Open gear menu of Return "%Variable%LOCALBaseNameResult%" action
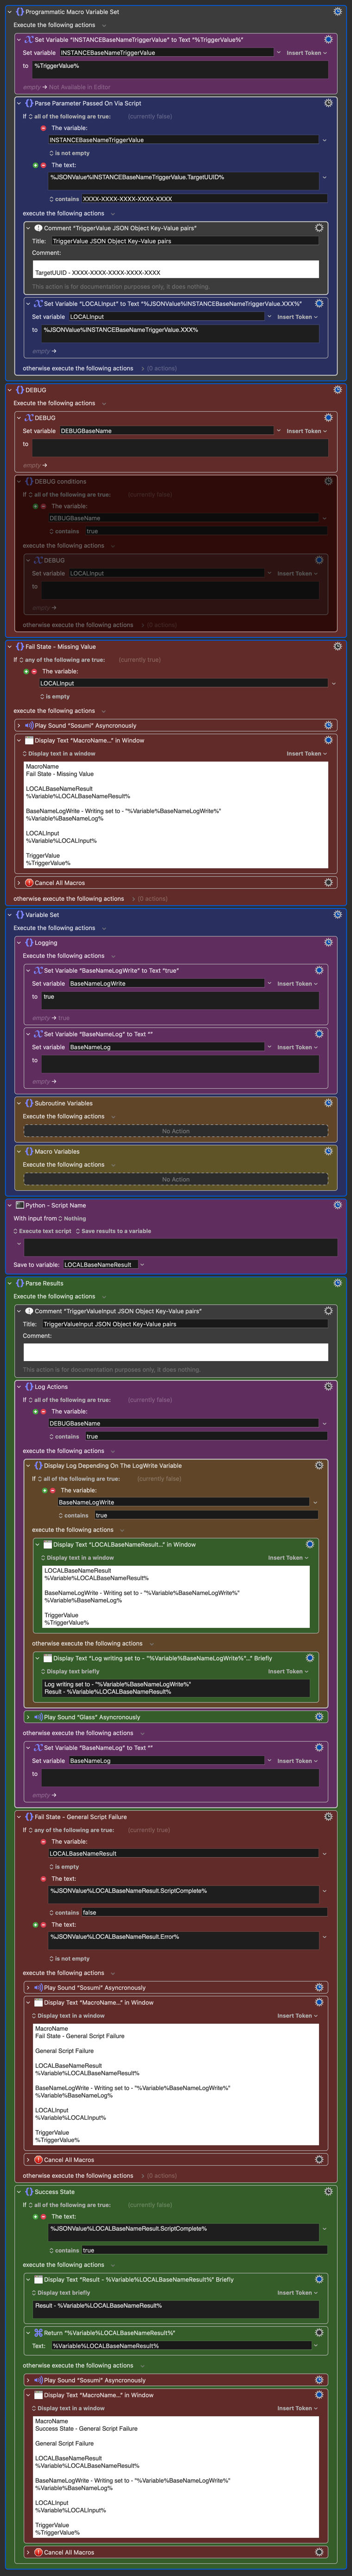 click(319, 2332)
